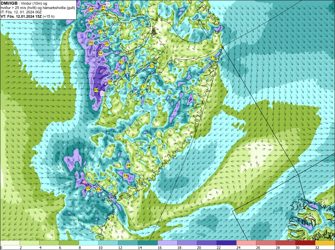Click the yellow 29 label beside the white 25
Viewport: 335px width, 250px height.
[96, 90]
